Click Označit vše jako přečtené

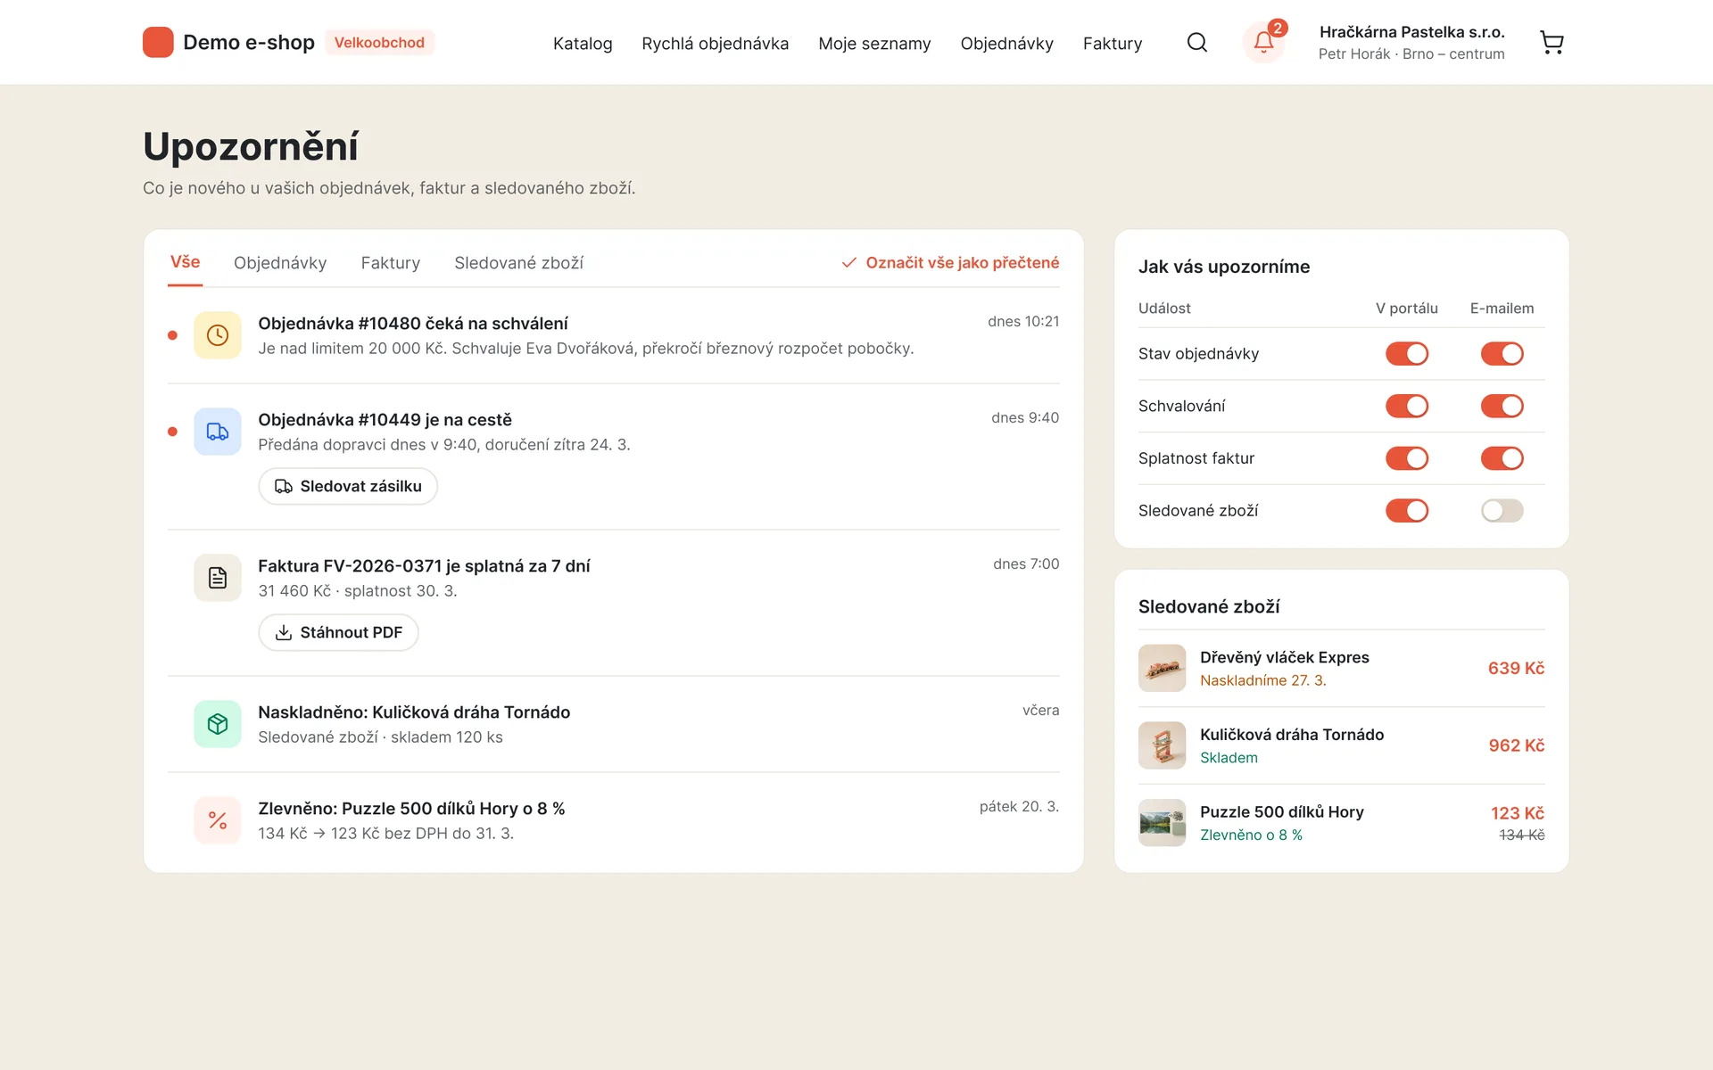point(950,263)
